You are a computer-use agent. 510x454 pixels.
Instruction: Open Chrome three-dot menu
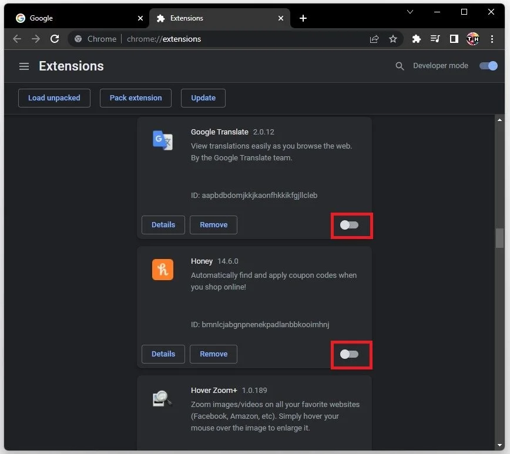pos(492,39)
